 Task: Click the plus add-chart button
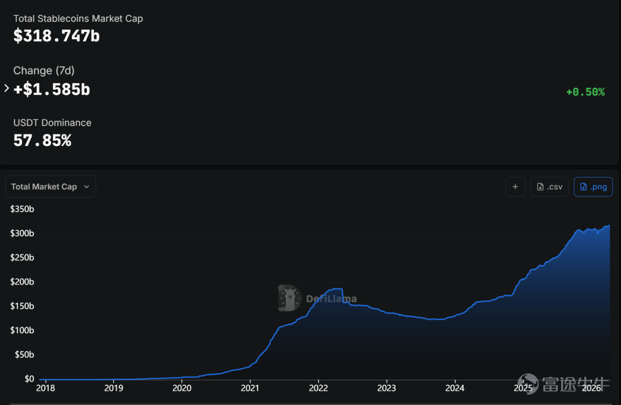[515, 187]
